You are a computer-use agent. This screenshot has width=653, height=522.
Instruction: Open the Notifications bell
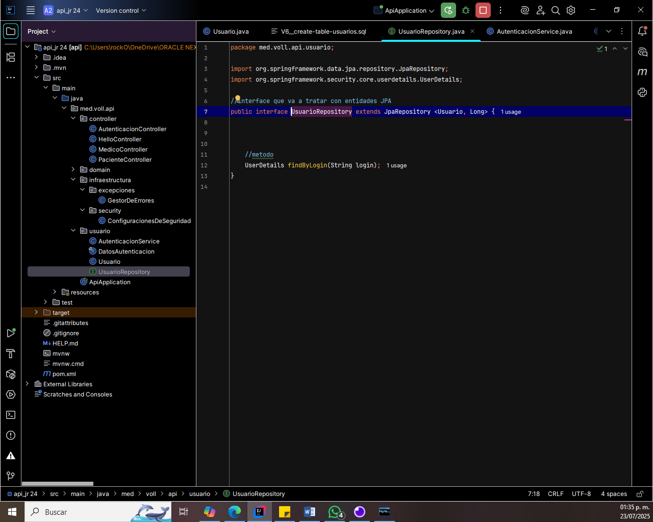point(642,31)
